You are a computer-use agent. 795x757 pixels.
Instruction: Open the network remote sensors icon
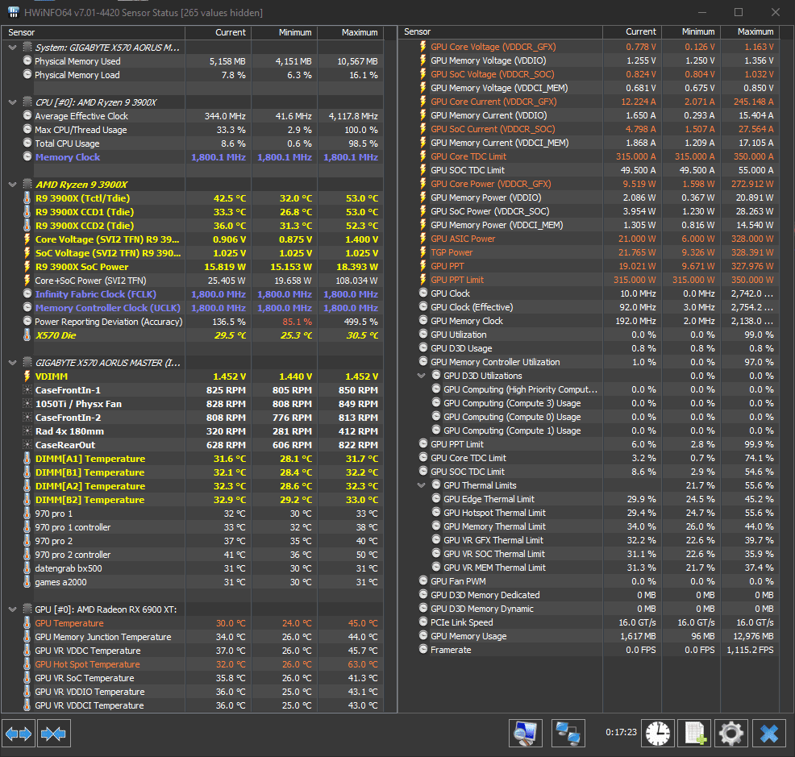tap(568, 733)
